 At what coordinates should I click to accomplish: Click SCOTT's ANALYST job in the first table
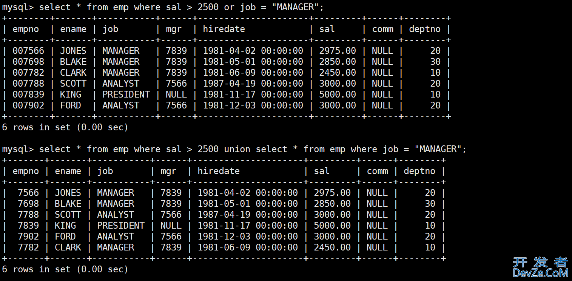coord(121,84)
